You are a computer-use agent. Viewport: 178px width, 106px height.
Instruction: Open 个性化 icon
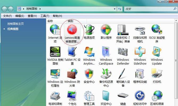tap(72, 96)
